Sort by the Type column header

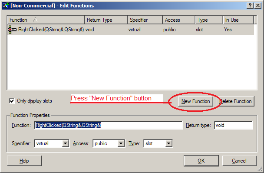point(209,20)
